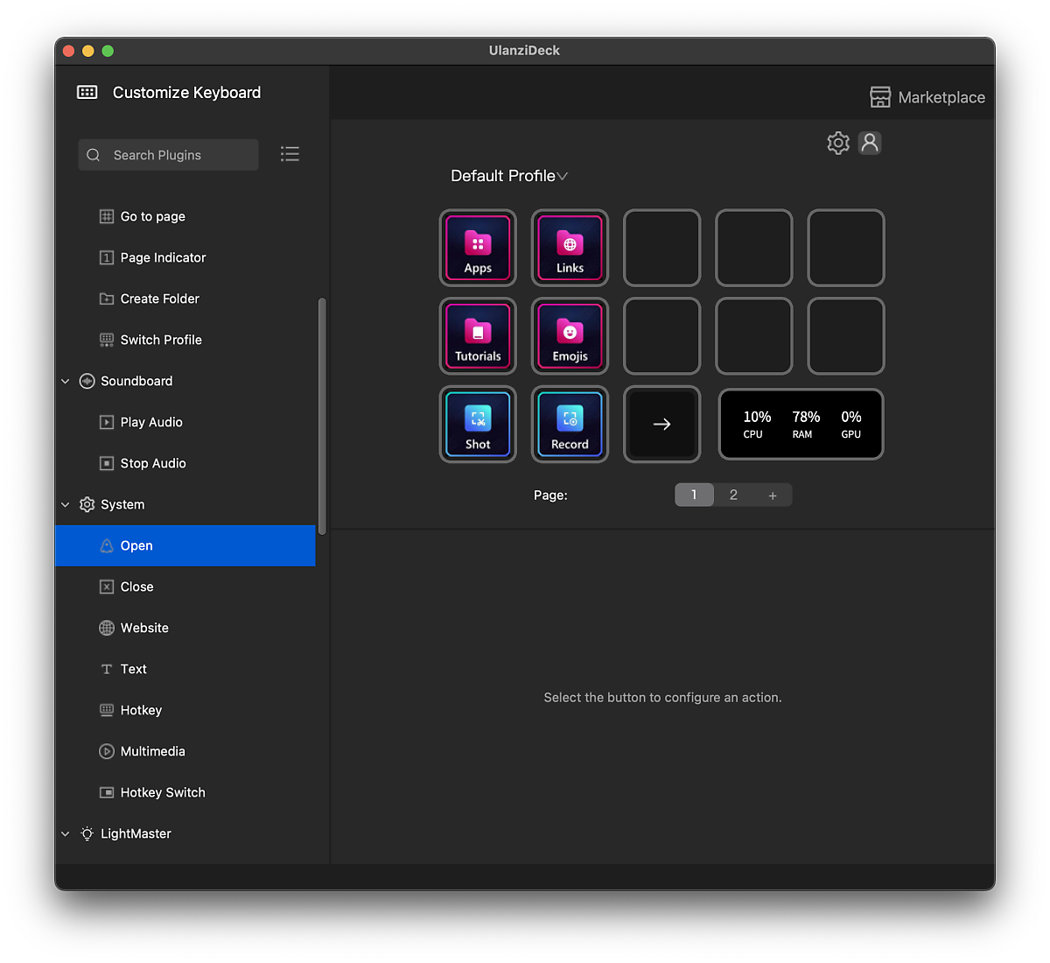Collapse the Soundboard category

65,381
